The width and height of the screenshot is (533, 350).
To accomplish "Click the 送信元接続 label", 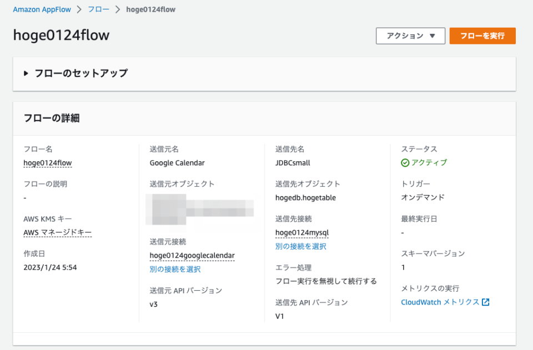I will [168, 242].
